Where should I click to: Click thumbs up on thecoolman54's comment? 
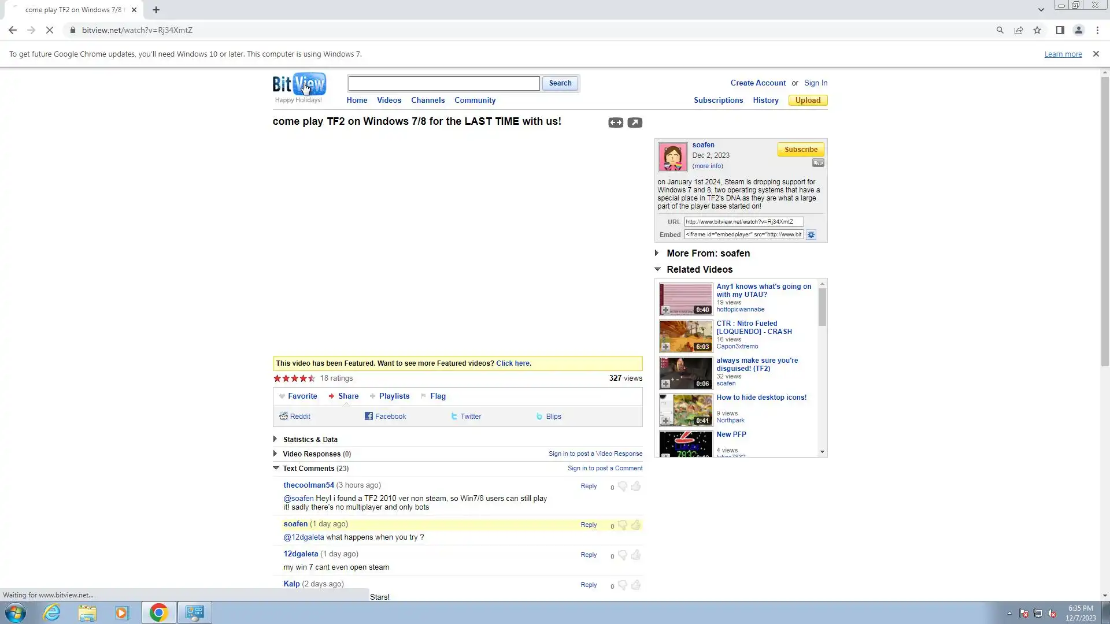click(x=636, y=486)
